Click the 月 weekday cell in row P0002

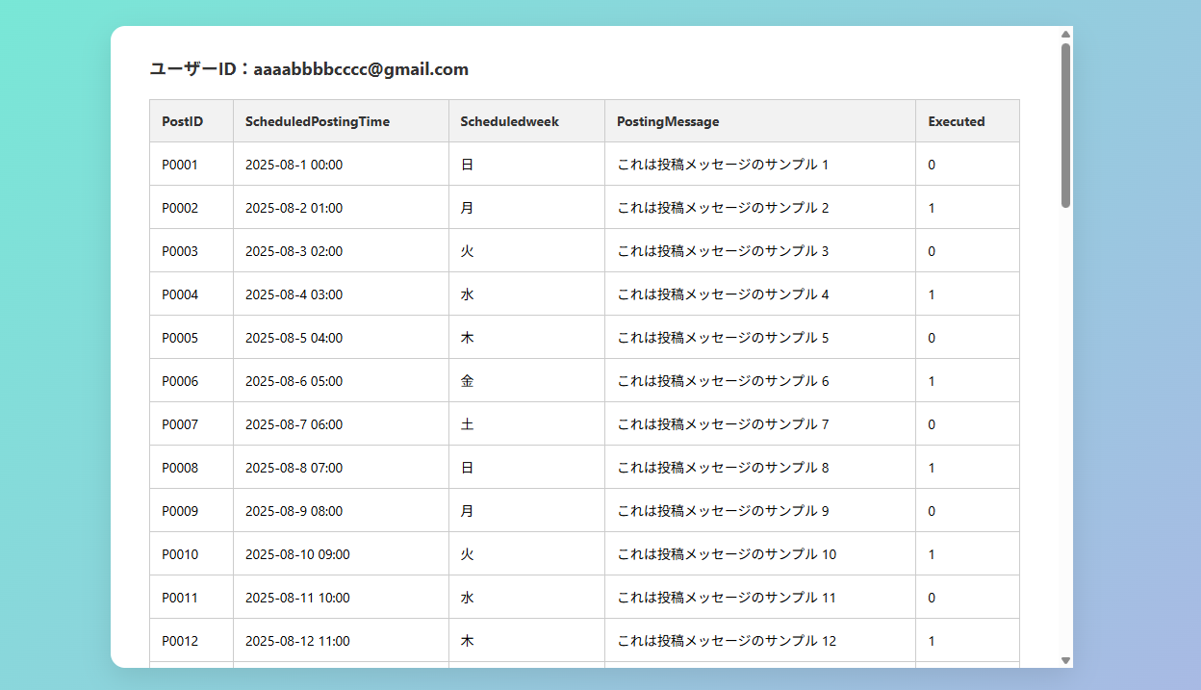(526, 208)
